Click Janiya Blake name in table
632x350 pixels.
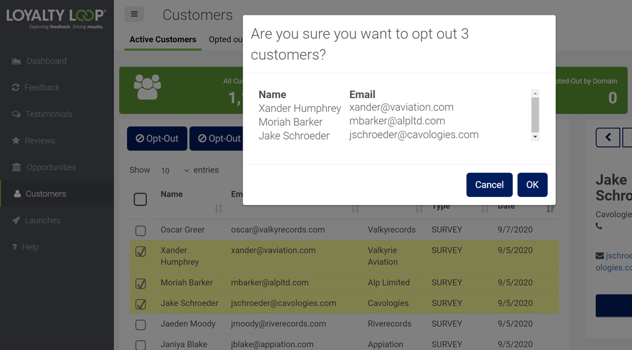point(184,344)
